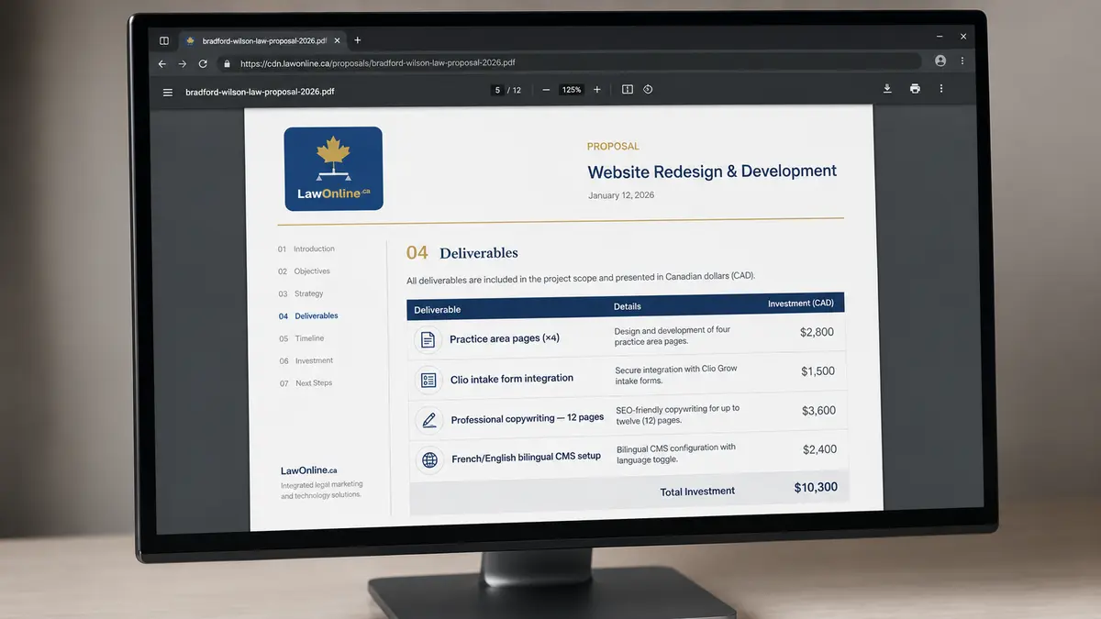The image size is (1101, 619).
Task: Select the bradford-wilson-law-proposal-2026.pdf browser tab
Action: [x=262, y=41]
